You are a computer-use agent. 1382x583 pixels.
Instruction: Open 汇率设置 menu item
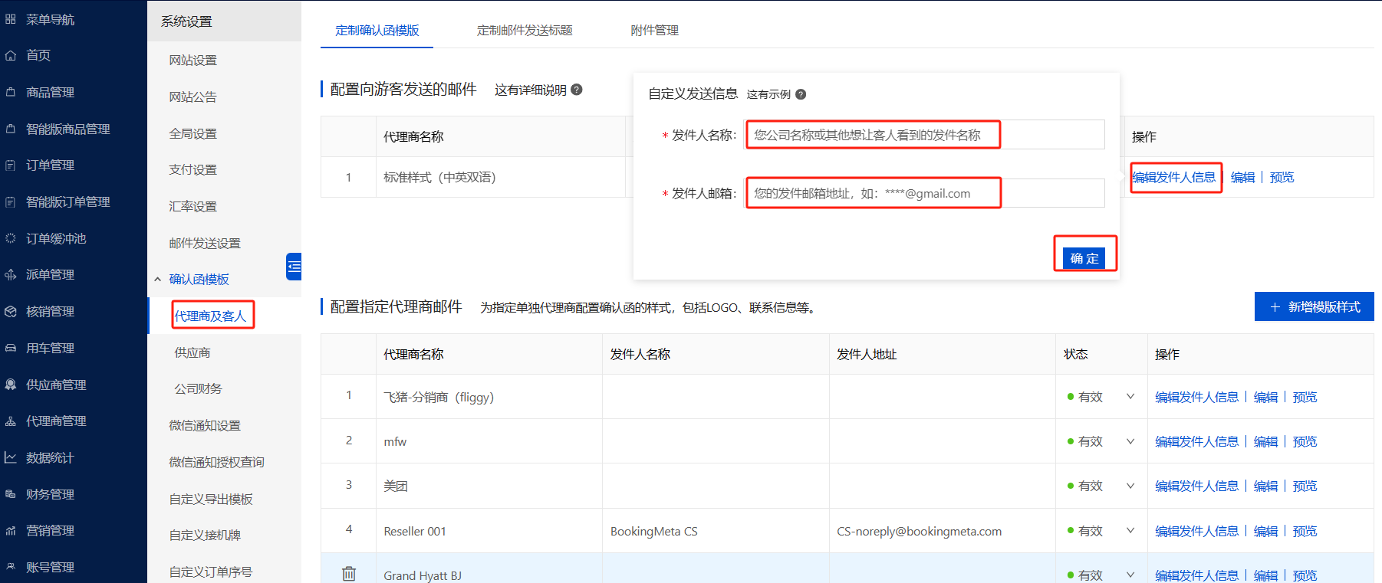click(x=193, y=206)
